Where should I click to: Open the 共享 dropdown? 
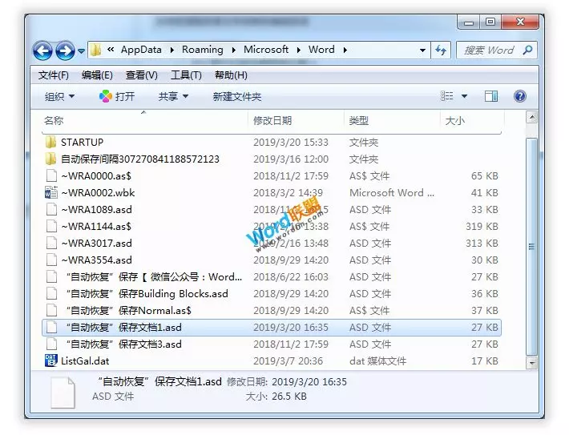point(173,96)
